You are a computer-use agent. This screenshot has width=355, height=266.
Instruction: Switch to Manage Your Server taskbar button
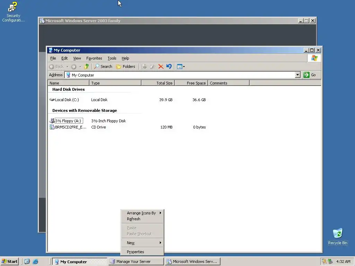click(x=136, y=261)
